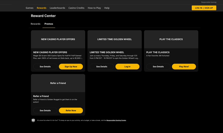
Task: Click the LIMITED TIME GOLDEN WHEEL card title text
Action: point(107,52)
